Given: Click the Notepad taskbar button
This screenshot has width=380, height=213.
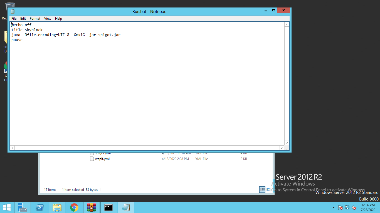Looking at the screenshot, I should click(x=126, y=207).
